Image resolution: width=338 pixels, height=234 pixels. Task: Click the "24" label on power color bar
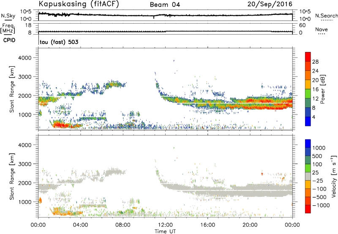(315, 71)
